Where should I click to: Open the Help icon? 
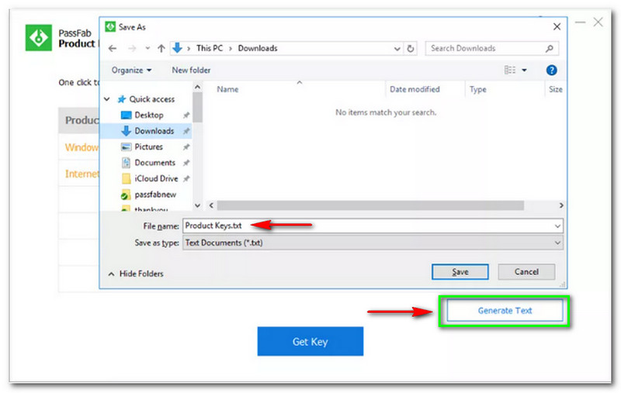(551, 71)
